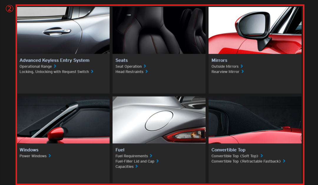This screenshot has width=318, height=185.
Task: Select the door handle keyless entry image
Action: point(63,30)
